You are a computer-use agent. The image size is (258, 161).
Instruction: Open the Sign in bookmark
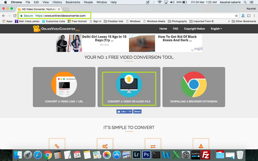[95, 21]
